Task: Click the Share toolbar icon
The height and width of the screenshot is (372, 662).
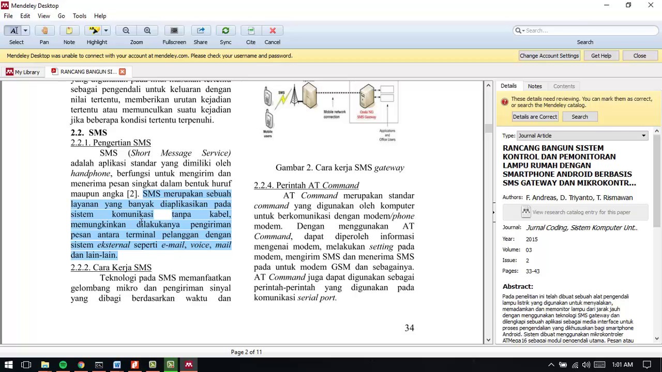Action: (201, 30)
